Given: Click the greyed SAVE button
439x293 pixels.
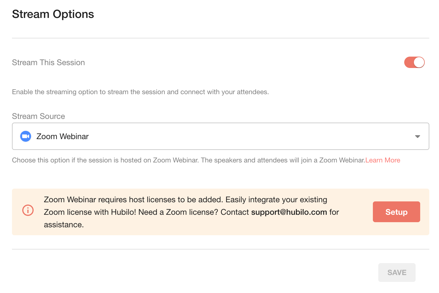Looking at the screenshot, I should (397, 273).
